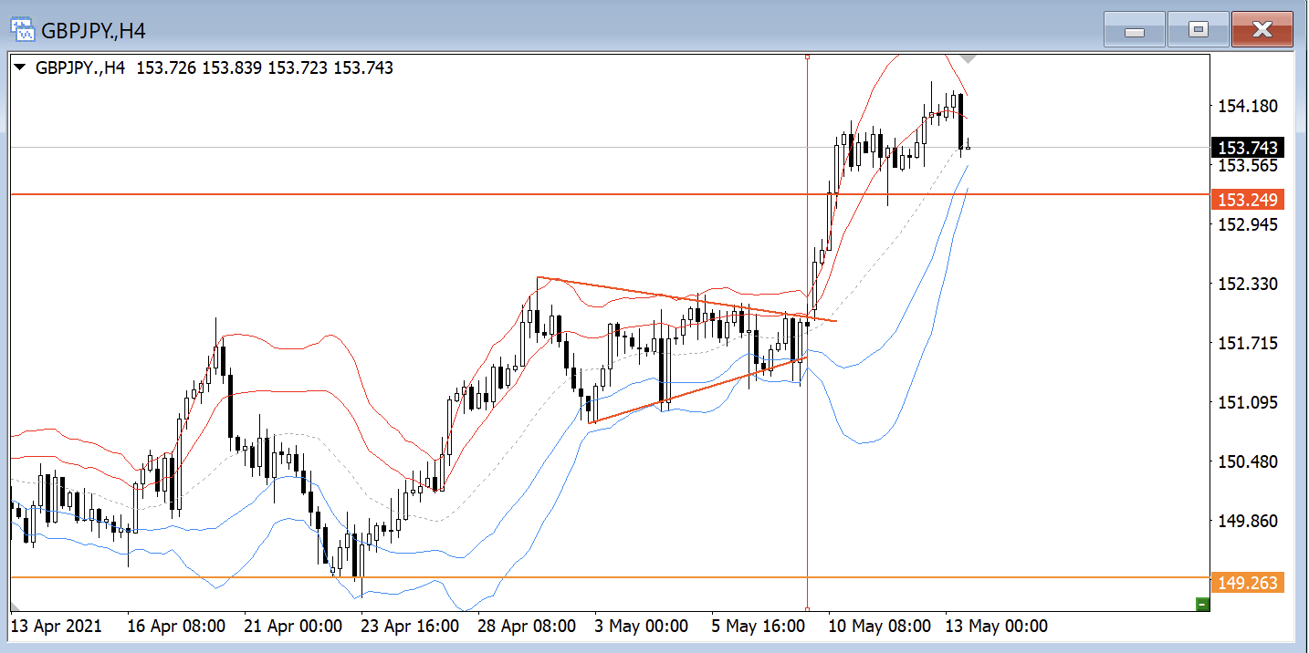Maximize the GBPJPY chart window

pos(1198,30)
